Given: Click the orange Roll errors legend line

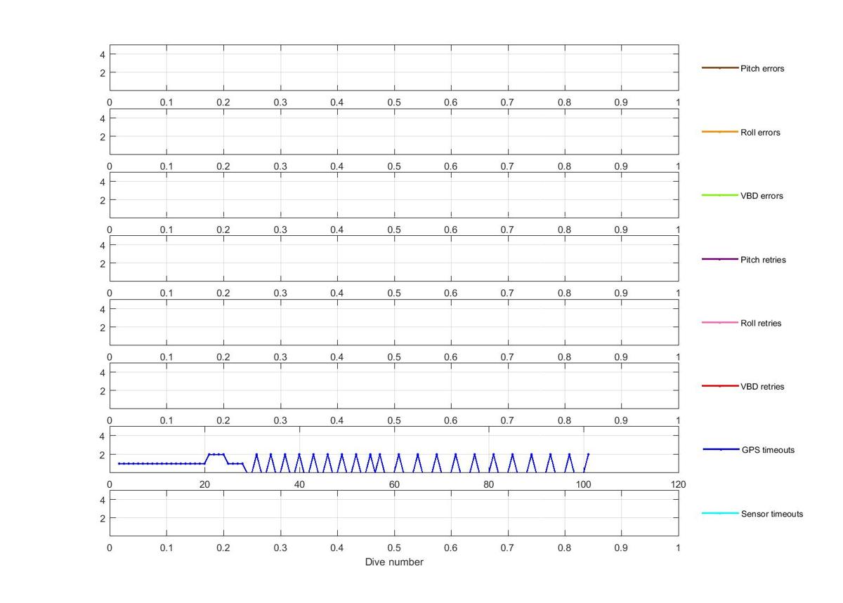Looking at the screenshot, I should tap(720, 132).
